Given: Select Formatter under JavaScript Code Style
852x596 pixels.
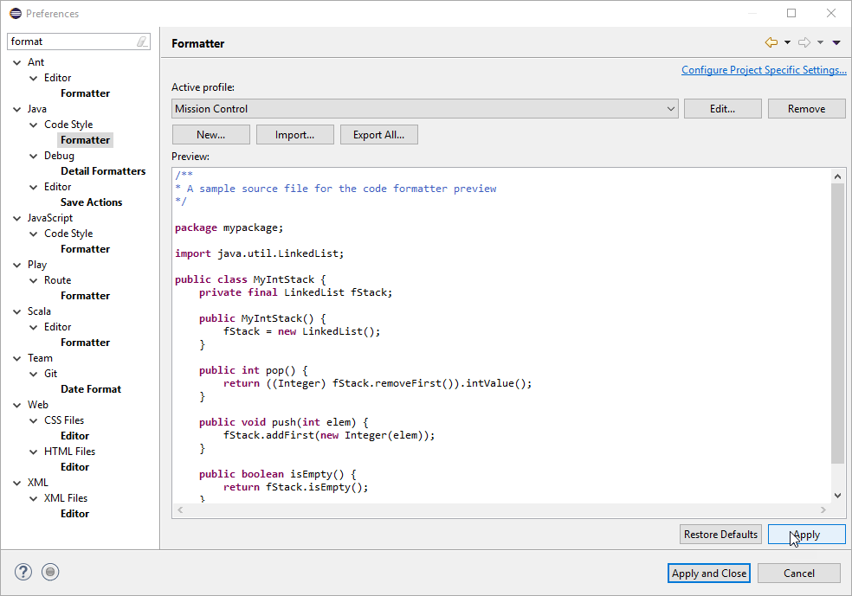Looking at the screenshot, I should (x=86, y=248).
